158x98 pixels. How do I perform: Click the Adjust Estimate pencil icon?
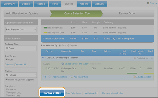134,77
